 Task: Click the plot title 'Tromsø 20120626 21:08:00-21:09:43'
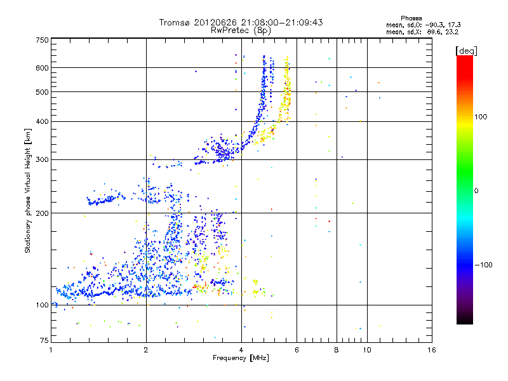pyautogui.click(x=241, y=22)
